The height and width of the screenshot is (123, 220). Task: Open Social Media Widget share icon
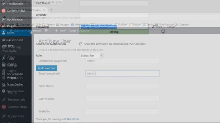tap(3, 74)
